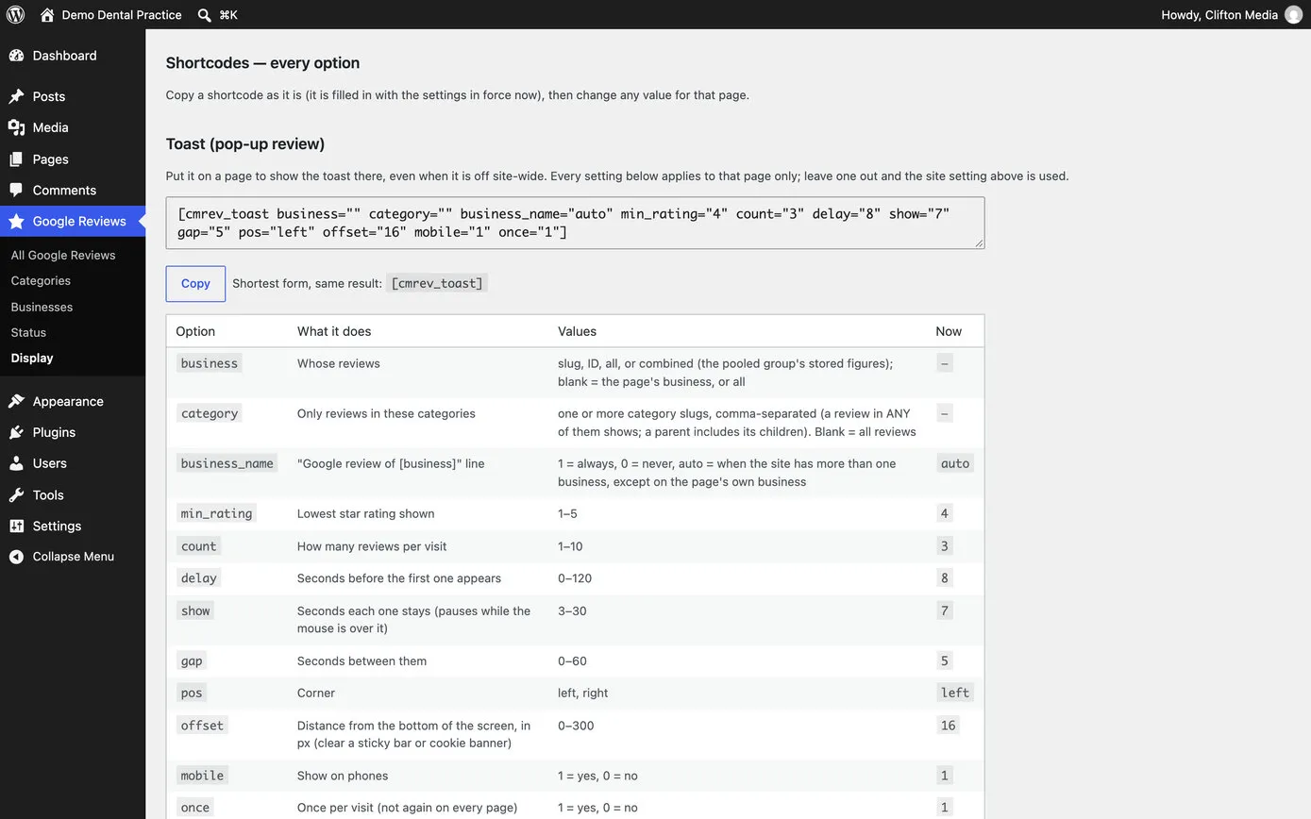
Task: Select the short [cmrev_toast] code
Action: tap(437, 283)
